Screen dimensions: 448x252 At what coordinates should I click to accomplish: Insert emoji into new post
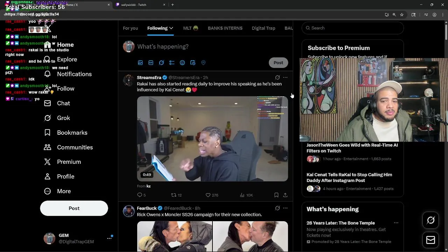pos(182,63)
